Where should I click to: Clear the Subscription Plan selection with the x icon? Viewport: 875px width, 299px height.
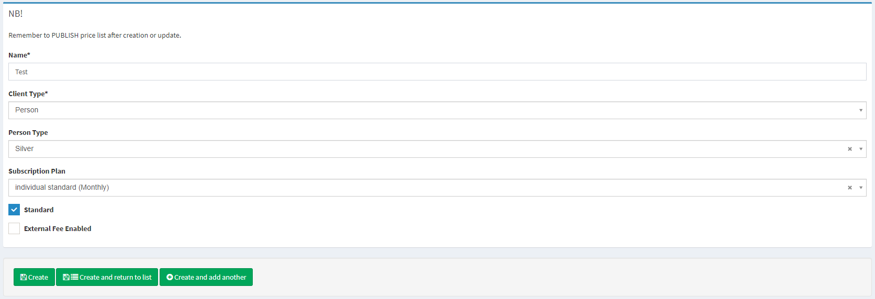pos(850,188)
